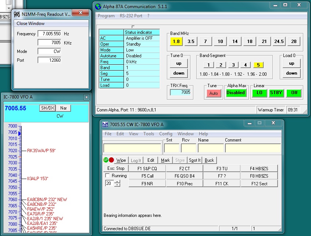Select the 14 MHz band button
This screenshot has height=236, width=311.
(x=235, y=41)
